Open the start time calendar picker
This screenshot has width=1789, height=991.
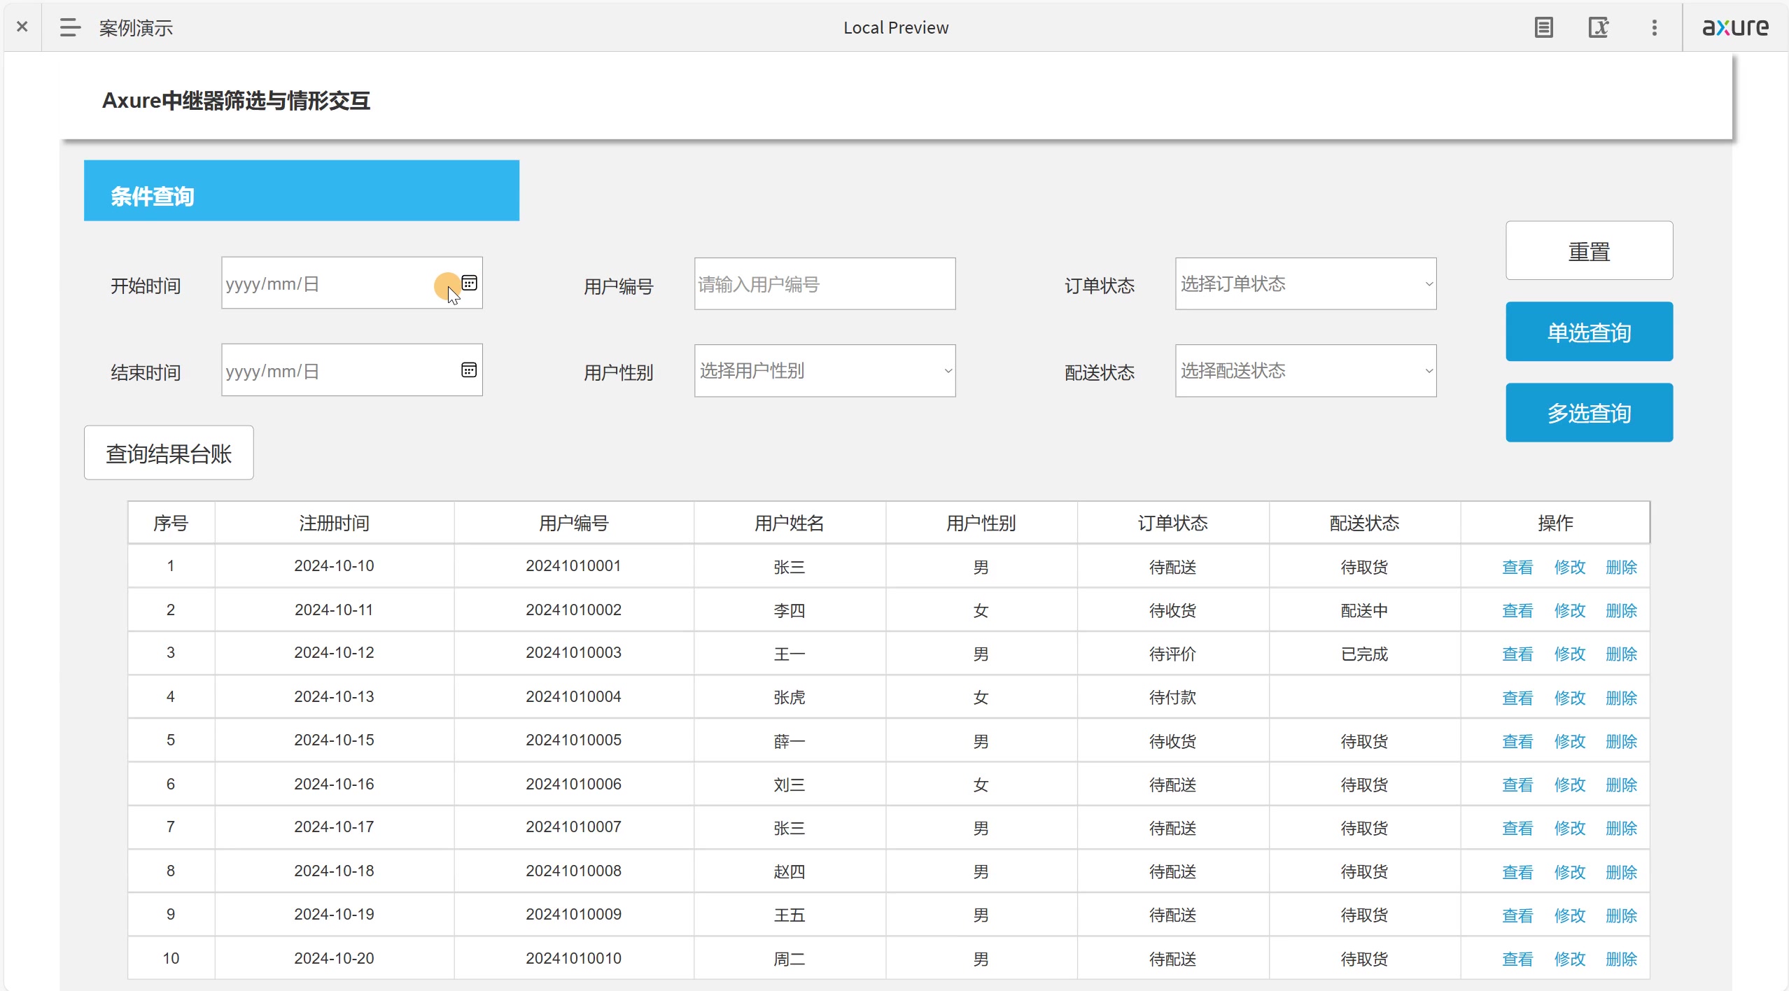click(x=469, y=283)
